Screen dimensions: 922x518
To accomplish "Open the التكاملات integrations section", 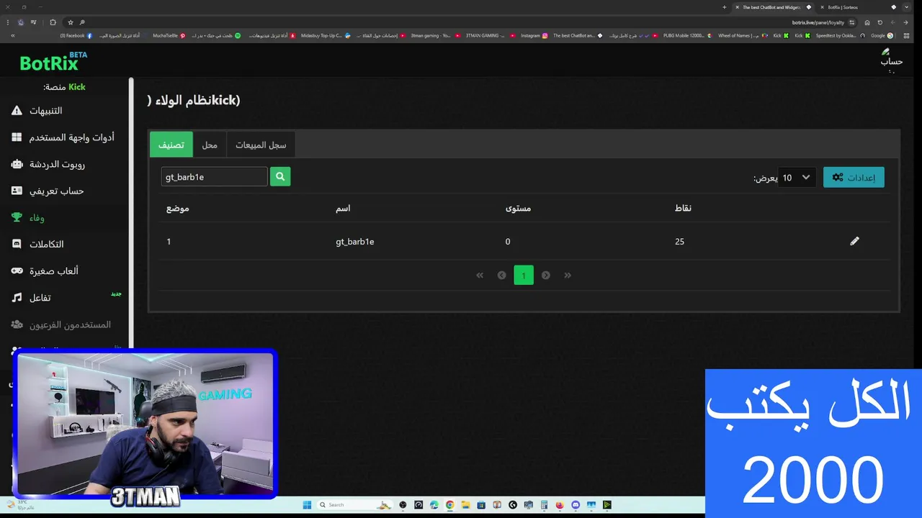I will point(37,244).
